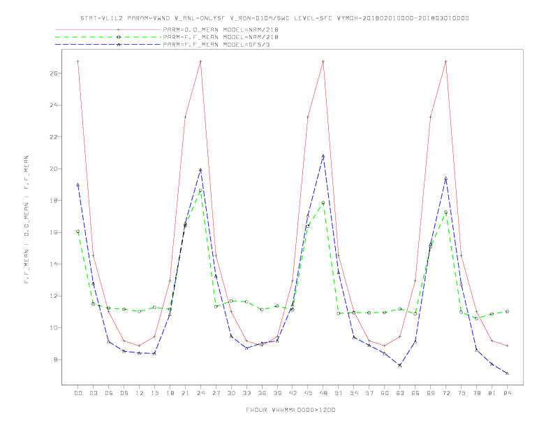
Task: Click x-axis tick label 84
Action: coord(508,393)
